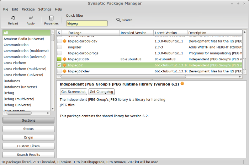Image resolution: width=249 pixels, height=165 pixels.
Task: Click the sections list scroll-right arrow
Action: 48,113
